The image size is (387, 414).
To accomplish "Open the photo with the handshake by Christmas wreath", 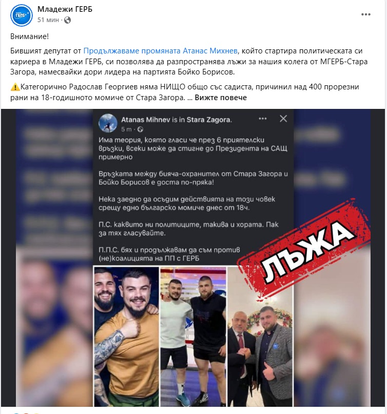I will pyautogui.click(x=260, y=336).
